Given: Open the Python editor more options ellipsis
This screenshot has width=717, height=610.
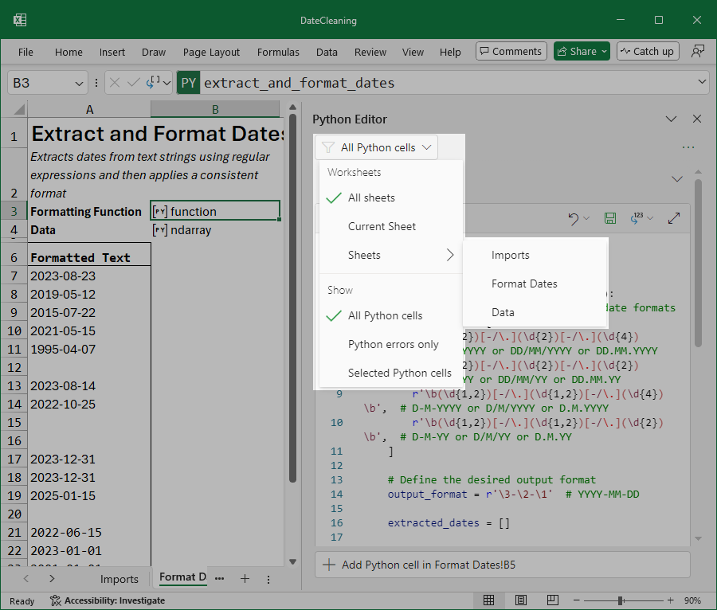Looking at the screenshot, I should click(688, 147).
